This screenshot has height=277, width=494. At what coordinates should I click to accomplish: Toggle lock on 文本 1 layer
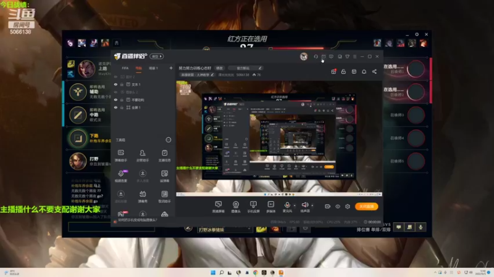pos(122,84)
